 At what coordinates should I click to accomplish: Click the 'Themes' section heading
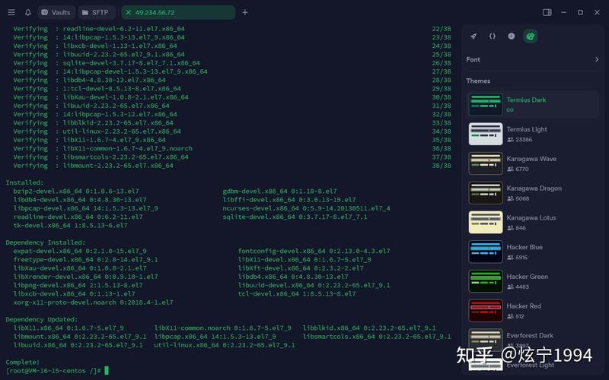coord(478,81)
